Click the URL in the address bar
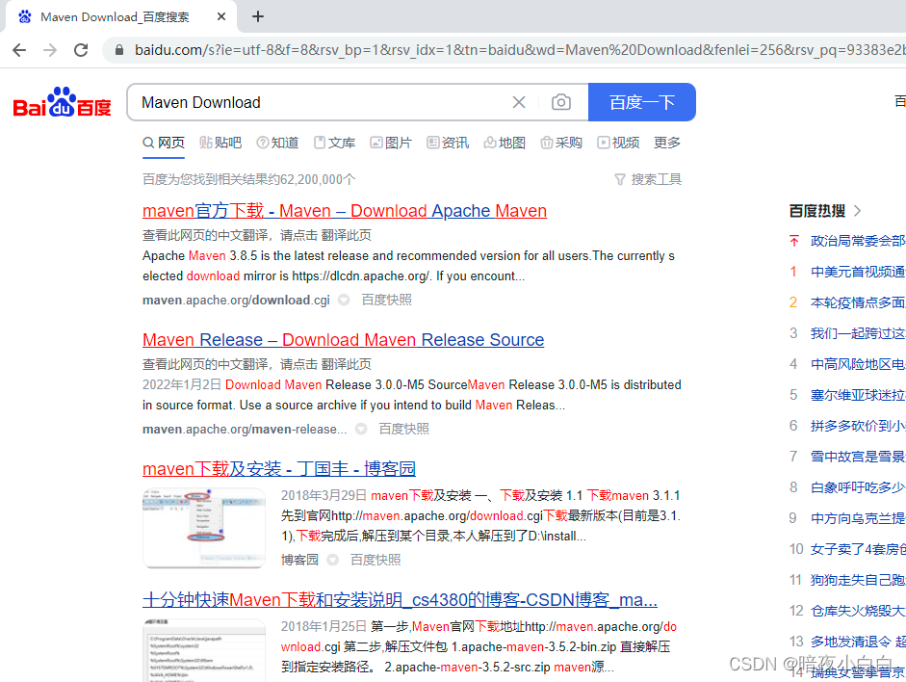 520,50
